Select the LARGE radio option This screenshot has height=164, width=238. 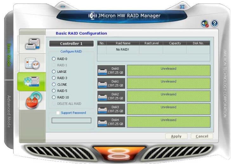click(x=54, y=72)
